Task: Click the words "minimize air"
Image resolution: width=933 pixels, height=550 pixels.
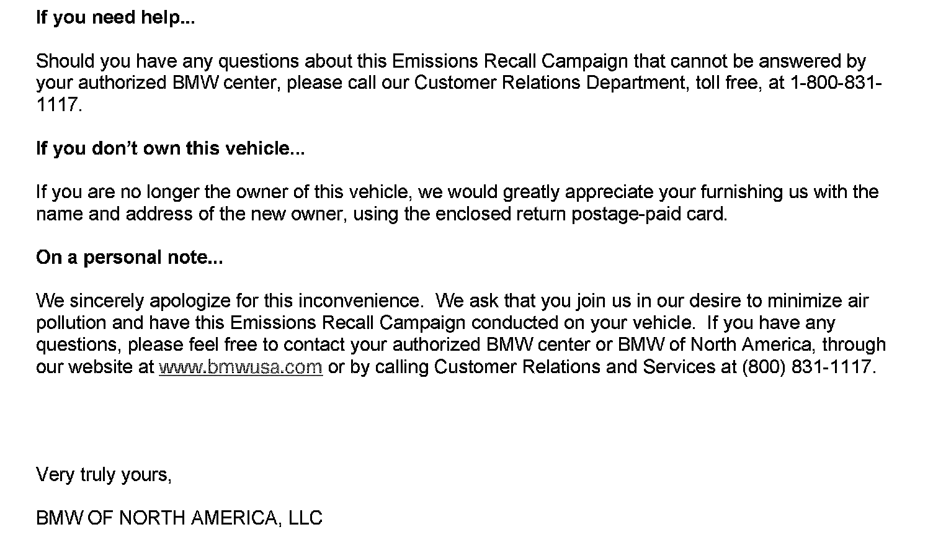Action: click(x=818, y=301)
